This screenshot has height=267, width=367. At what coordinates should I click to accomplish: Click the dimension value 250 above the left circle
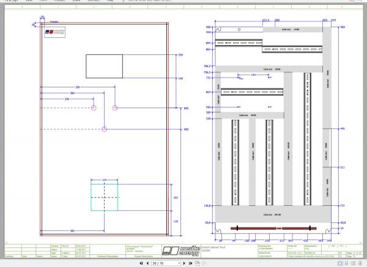[67, 99]
